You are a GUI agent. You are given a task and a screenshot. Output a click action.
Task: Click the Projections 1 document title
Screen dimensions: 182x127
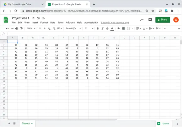(x=20, y=18)
